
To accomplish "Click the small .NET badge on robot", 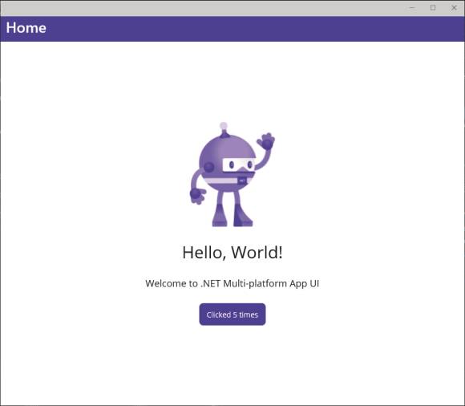I will coord(242,181).
